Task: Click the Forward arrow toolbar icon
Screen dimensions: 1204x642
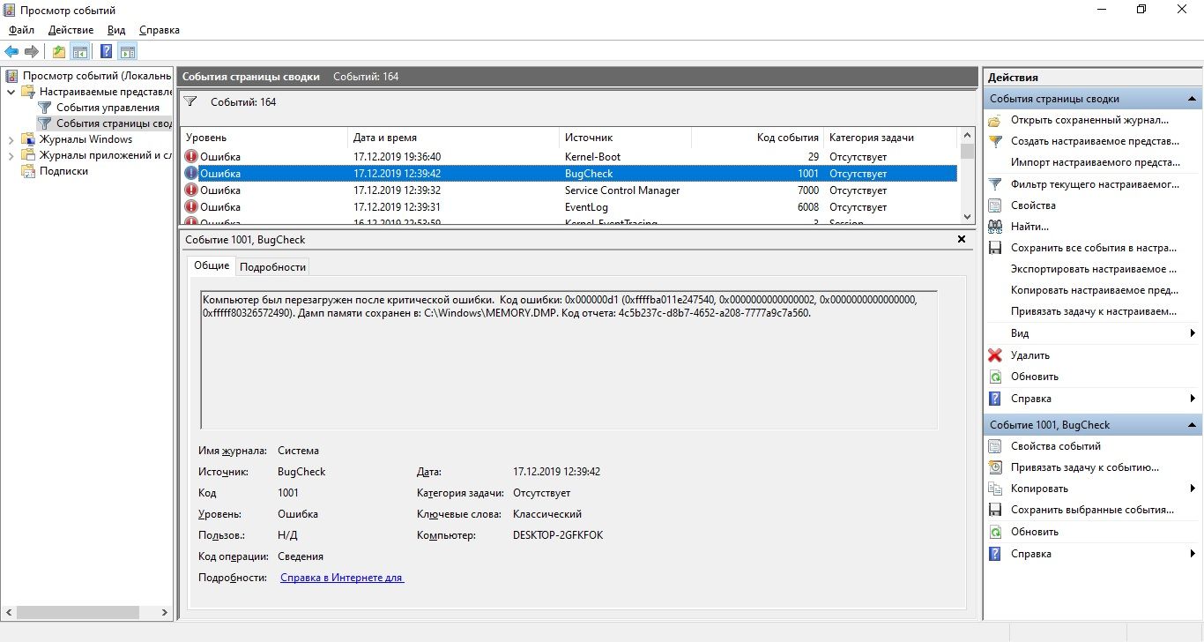Action: pos(32,52)
